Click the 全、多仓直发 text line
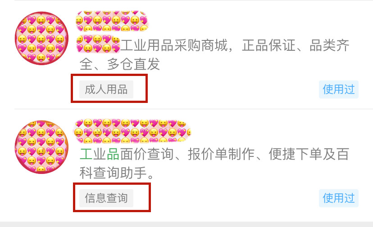This screenshot has height=227, width=373. (120, 64)
